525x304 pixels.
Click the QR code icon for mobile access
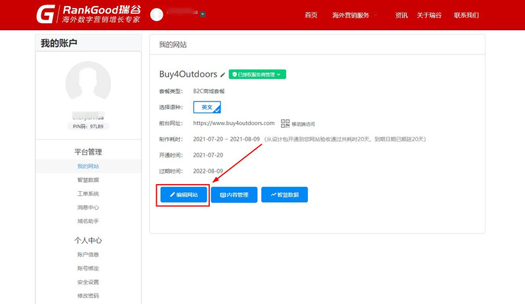click(x=285, y=123)
